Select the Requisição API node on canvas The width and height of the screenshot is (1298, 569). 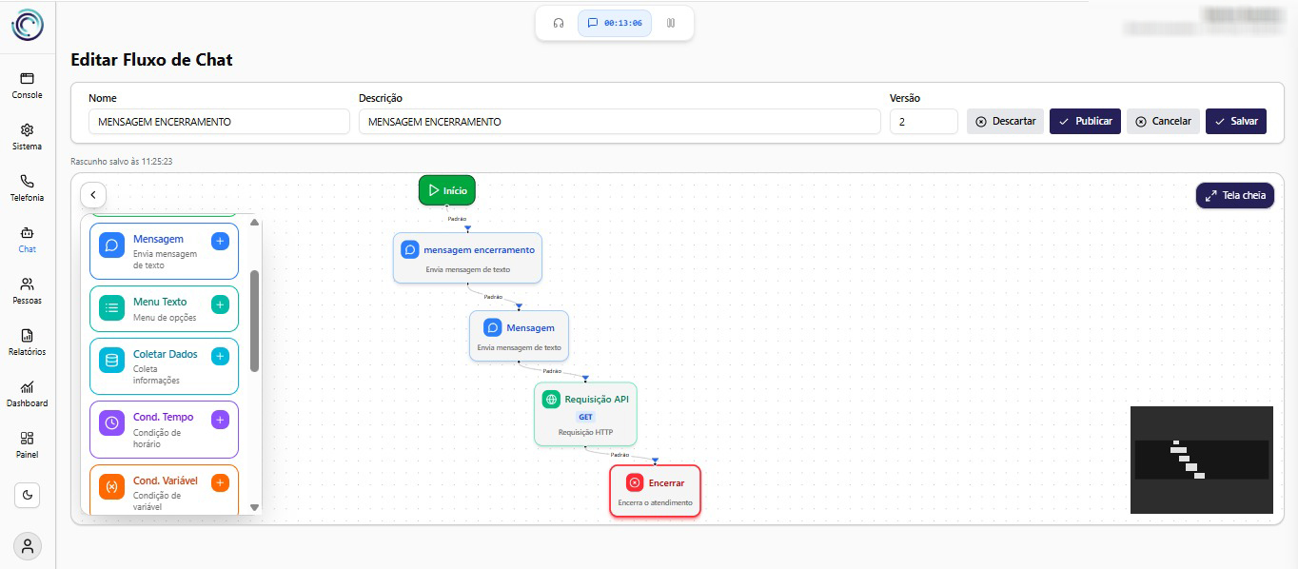pyautogui.click(x=585, y=414)
